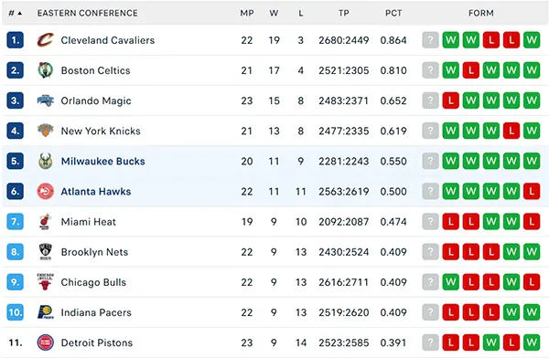Click the Celtics' red L form badge
The image size is (549, 358).
click(471, 70)
